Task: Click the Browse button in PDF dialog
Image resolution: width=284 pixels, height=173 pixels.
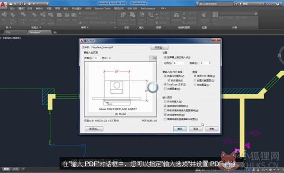Action: (x=160, y=47)
